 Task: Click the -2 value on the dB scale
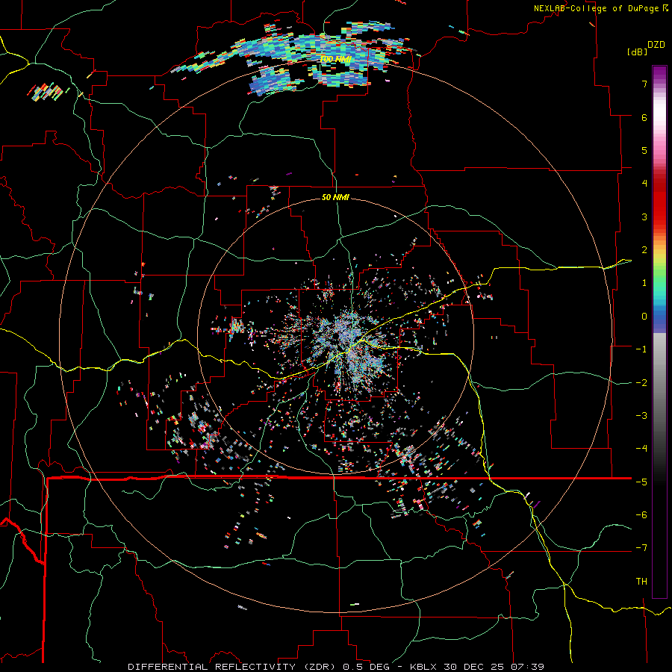pos(641,383)
